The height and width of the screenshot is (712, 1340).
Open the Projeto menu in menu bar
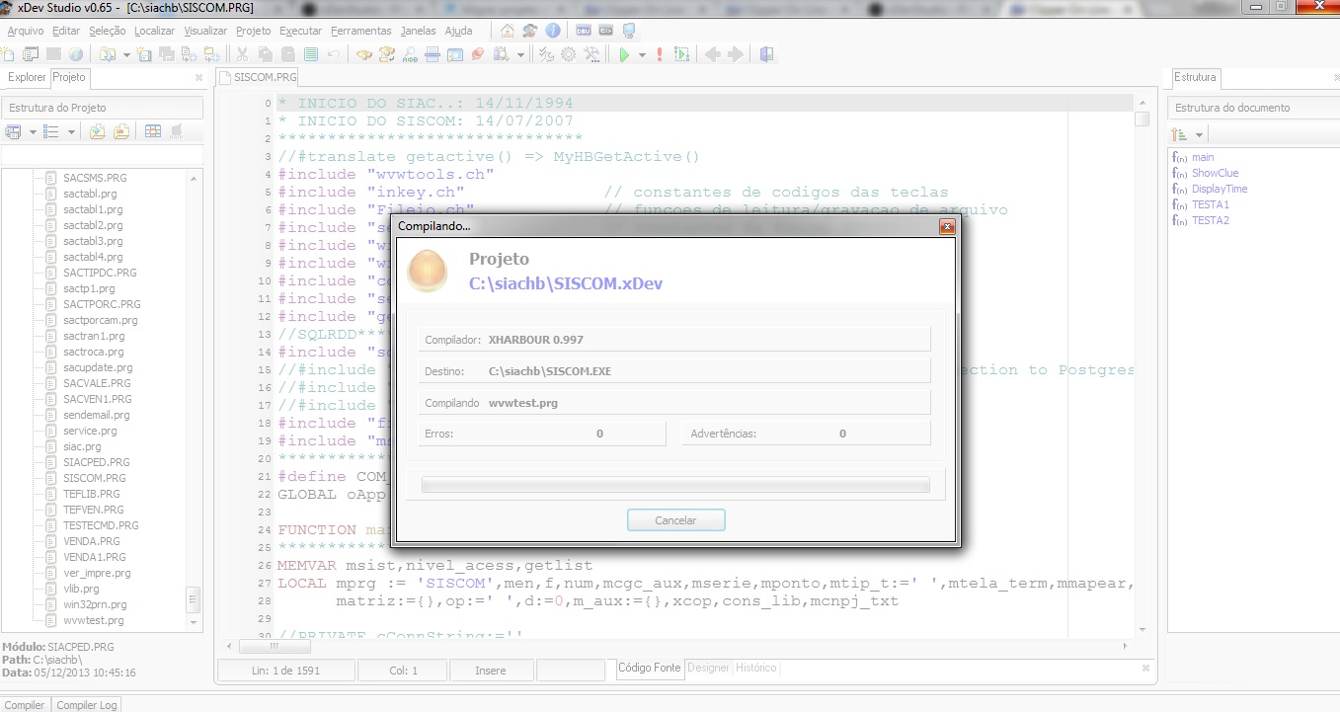coord(254,31)
